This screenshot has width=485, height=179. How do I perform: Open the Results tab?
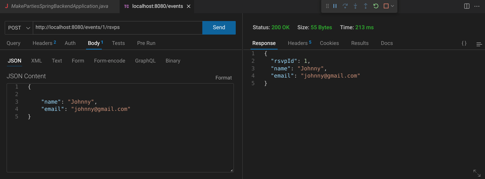(x=360, y=43)
